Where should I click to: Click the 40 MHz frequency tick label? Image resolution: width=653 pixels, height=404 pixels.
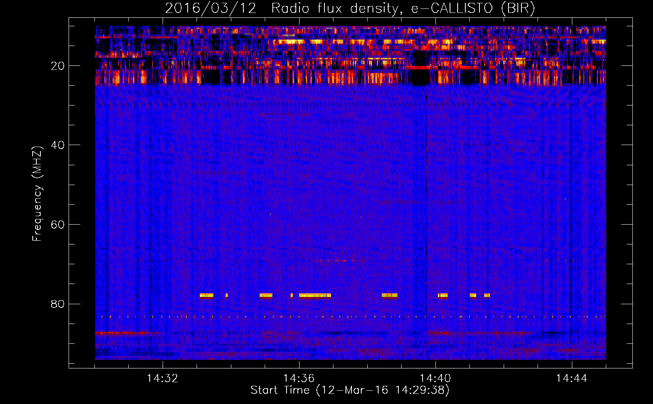pos(58,145)
